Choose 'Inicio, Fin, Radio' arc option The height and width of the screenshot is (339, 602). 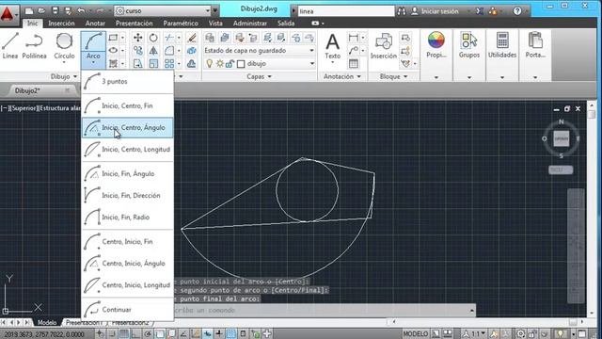click(x=128, y=218)
